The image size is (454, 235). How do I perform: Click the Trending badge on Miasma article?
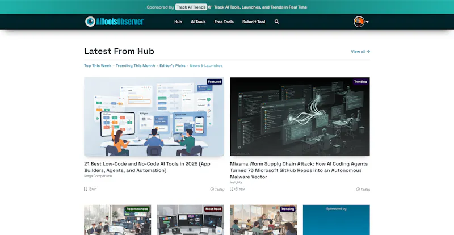point(360,82)
